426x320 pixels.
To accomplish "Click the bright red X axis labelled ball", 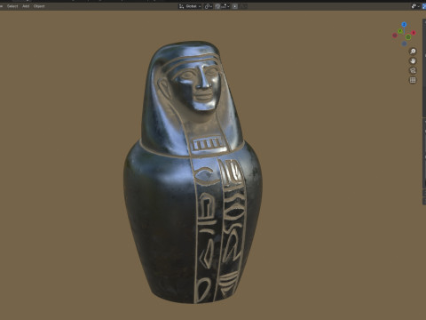I will 414,33.
